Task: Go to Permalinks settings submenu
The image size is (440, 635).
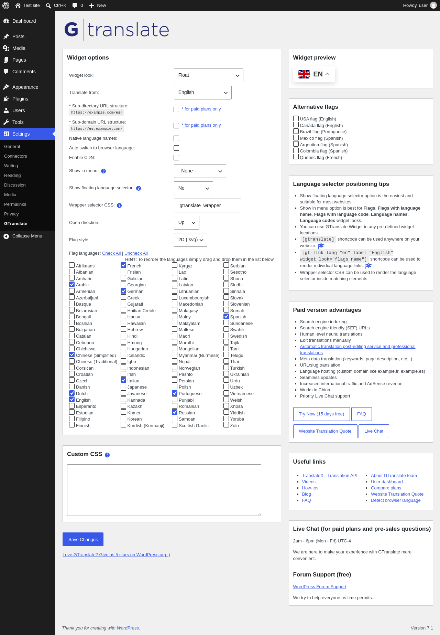Action: pos(15,204)
